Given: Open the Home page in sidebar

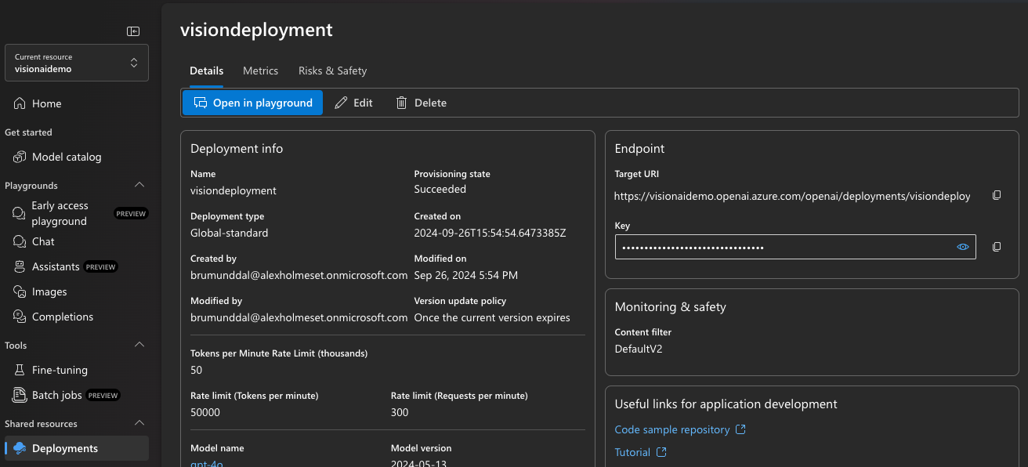Looking at the screenshot, I should (47, 103).
